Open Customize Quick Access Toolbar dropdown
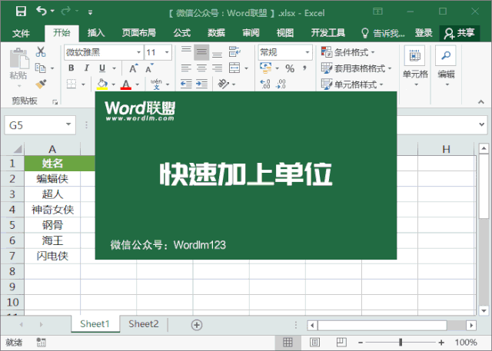492x351 pixels. (x=90, y=12)
